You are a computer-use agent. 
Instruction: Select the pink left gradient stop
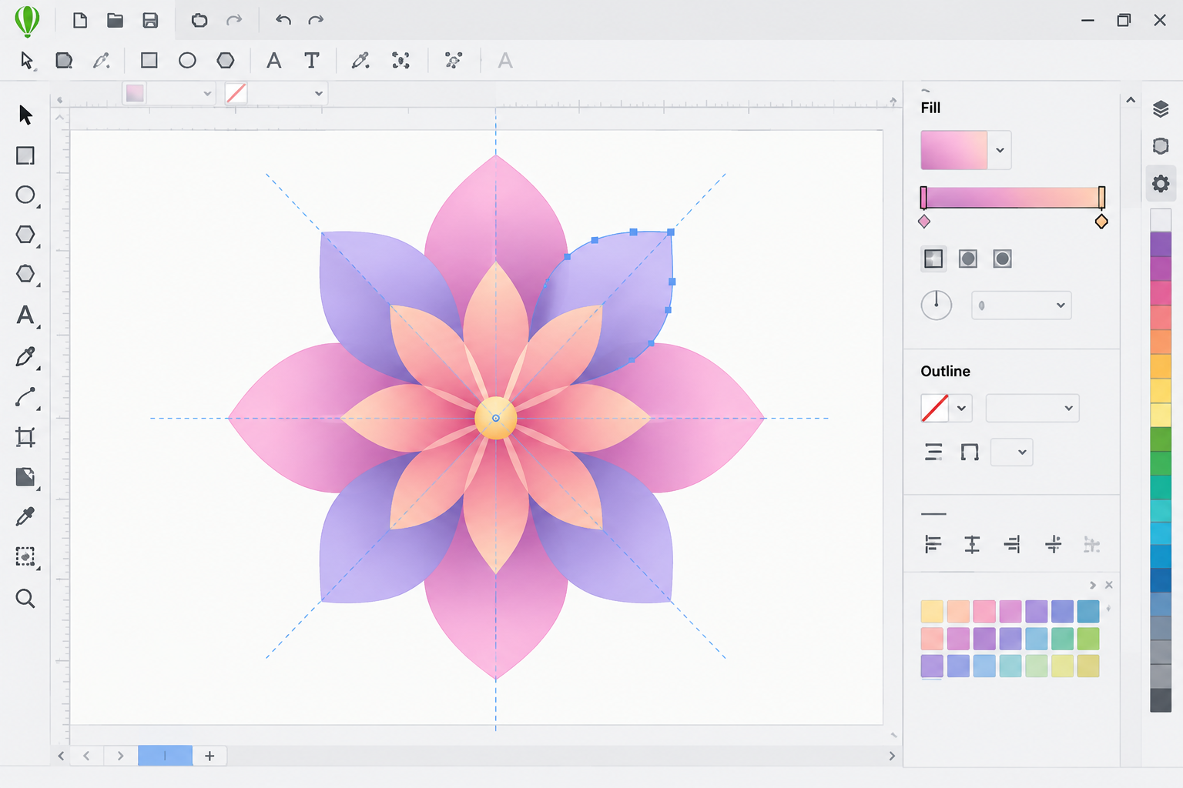pos(924,222)
